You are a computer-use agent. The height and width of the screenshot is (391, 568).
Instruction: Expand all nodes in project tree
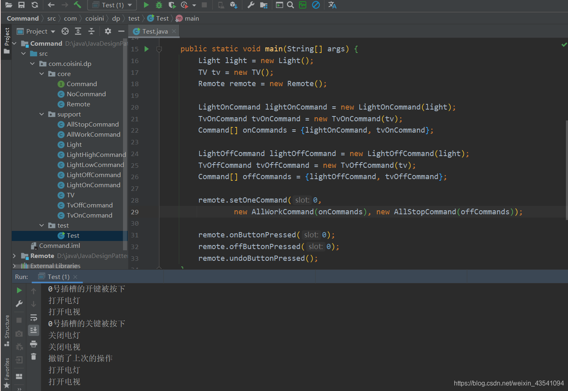tap(78, 31)
